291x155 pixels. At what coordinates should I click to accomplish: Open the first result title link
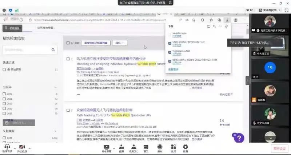111,59
